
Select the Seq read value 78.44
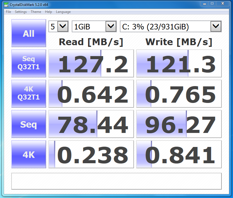[91, 124]
